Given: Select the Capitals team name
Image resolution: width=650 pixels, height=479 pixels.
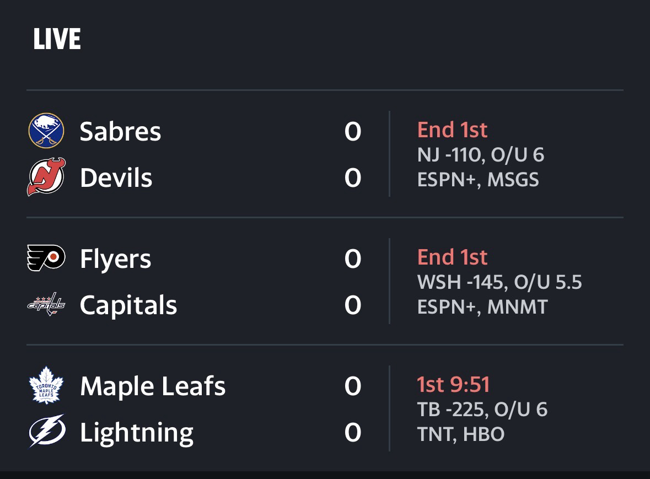Looking at the screenshot, I should [128, 305].
